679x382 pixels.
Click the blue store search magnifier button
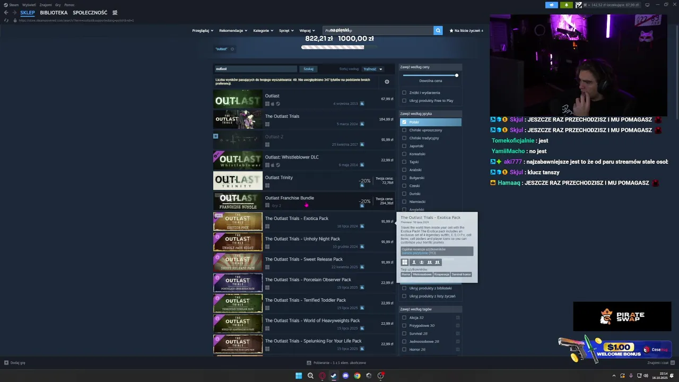[438, 30]
